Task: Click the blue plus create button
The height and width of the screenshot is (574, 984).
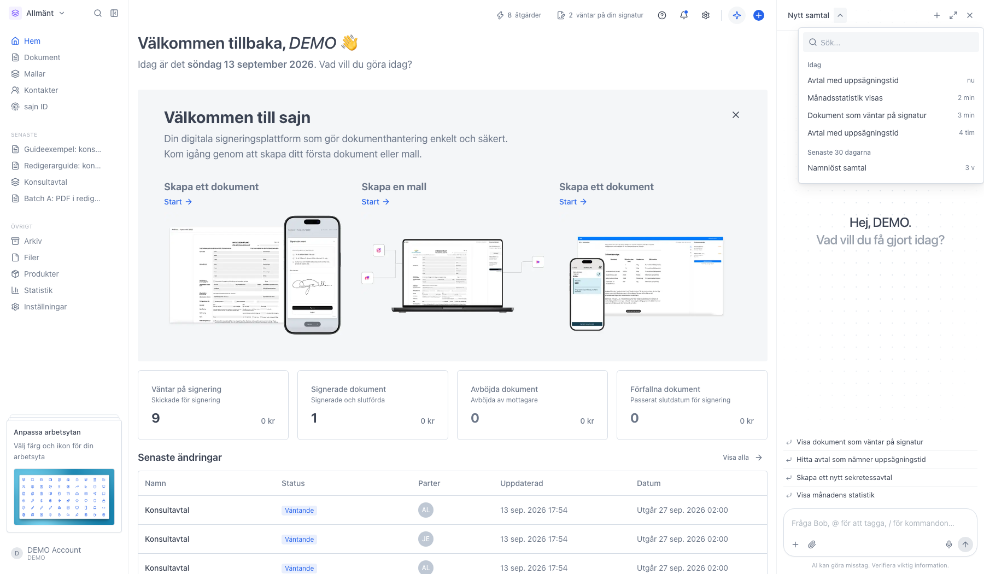Action: click(x=759, y=15)
